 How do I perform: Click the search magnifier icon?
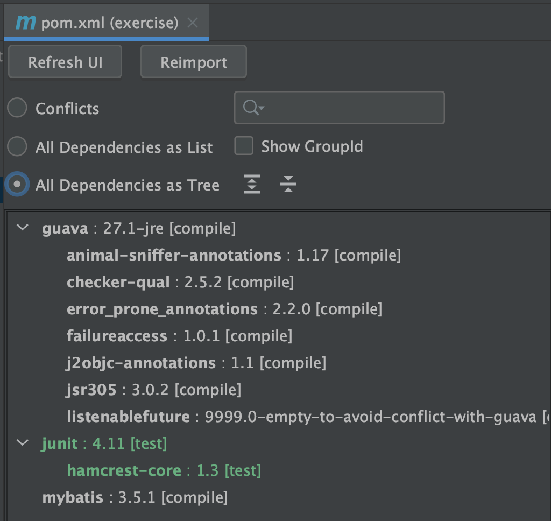(251, 108)
